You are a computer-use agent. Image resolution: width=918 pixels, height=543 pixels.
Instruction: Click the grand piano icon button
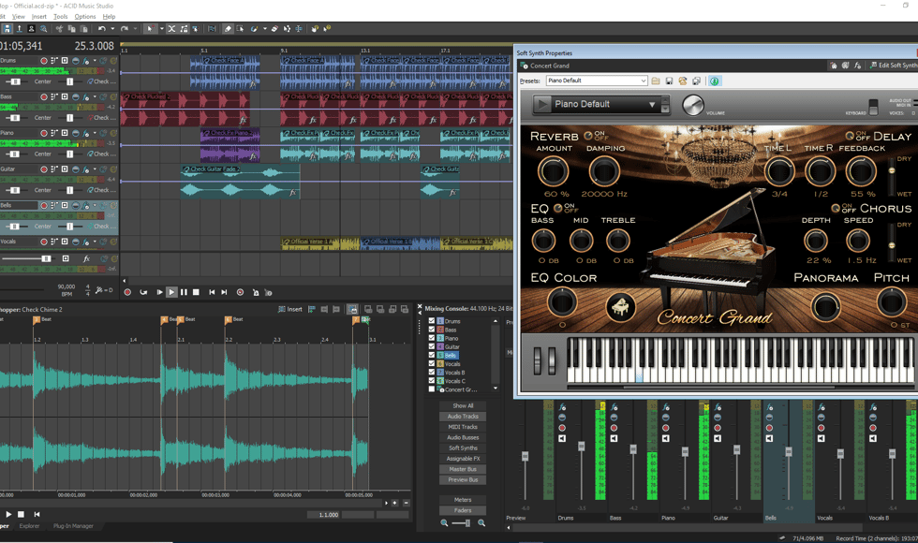(620, 307)
